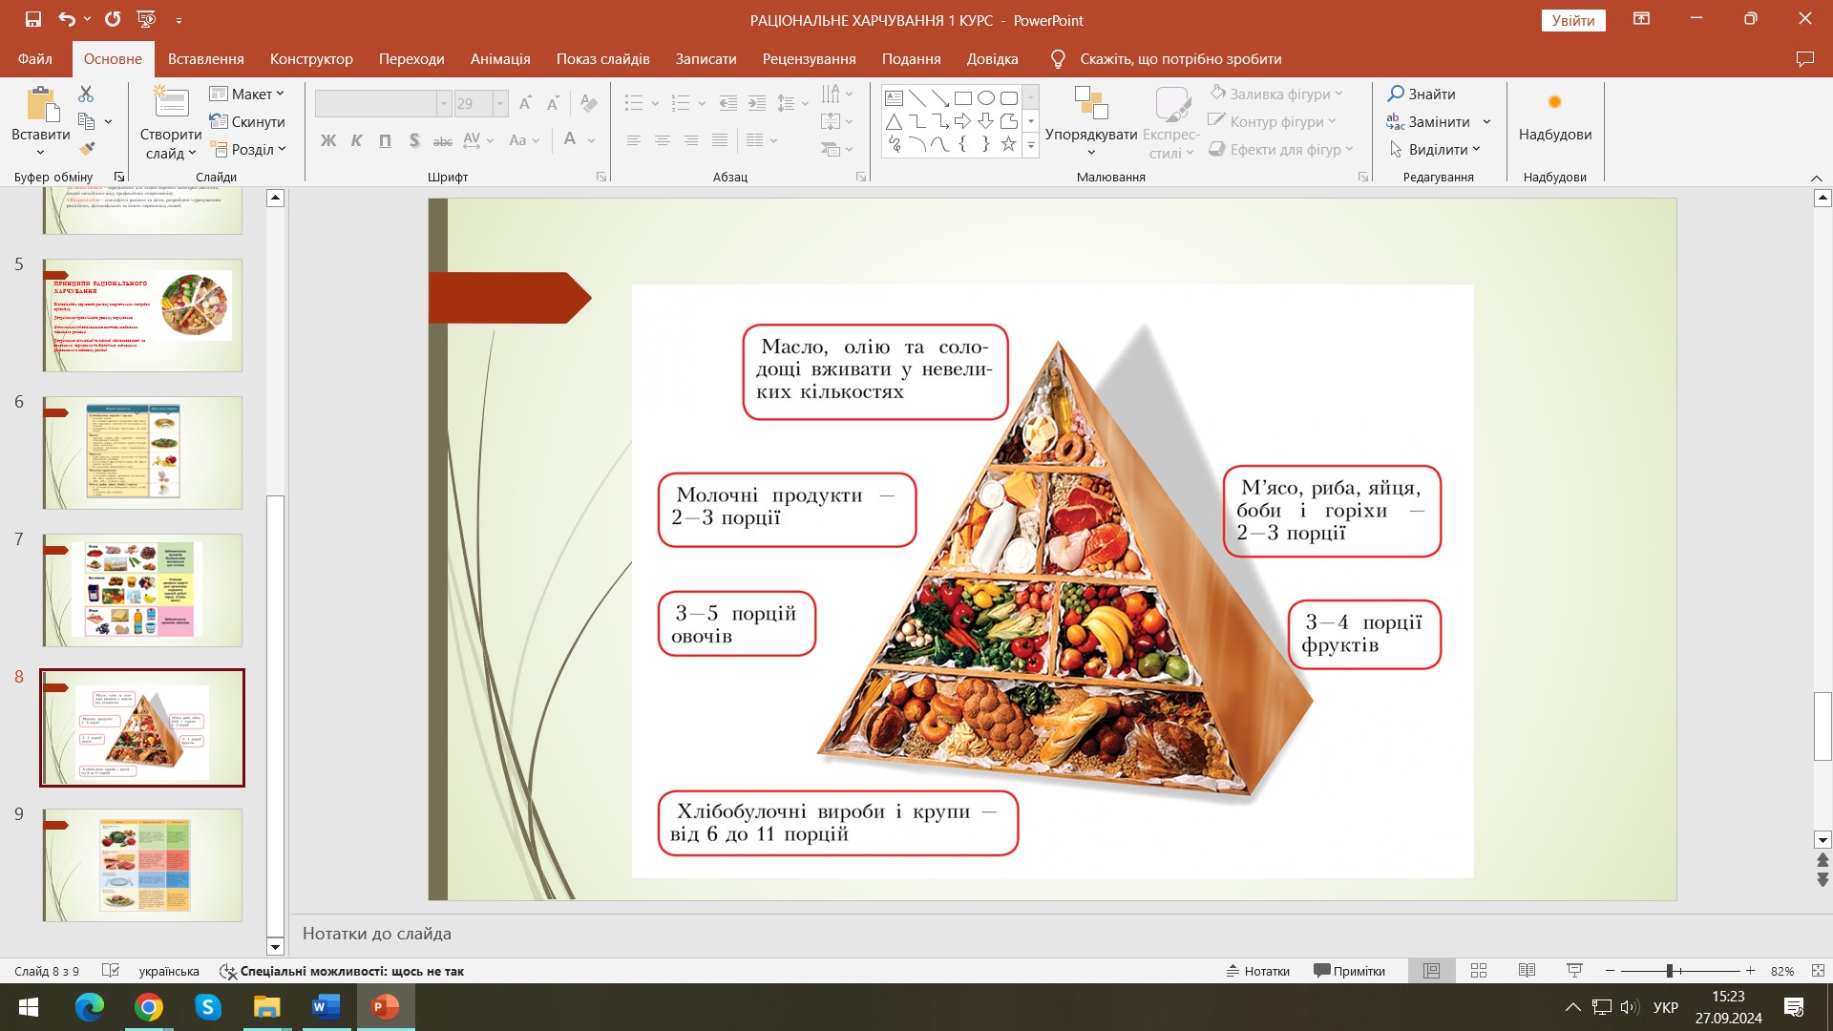Click the Cut scissors icon
Image resolution: width=1833 pixels, height=1031 pixels.
(x=86, y=94)
